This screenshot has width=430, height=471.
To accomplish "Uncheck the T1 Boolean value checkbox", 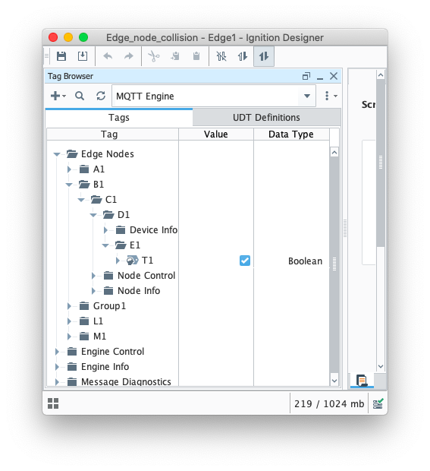I will [x=245, y=261].
